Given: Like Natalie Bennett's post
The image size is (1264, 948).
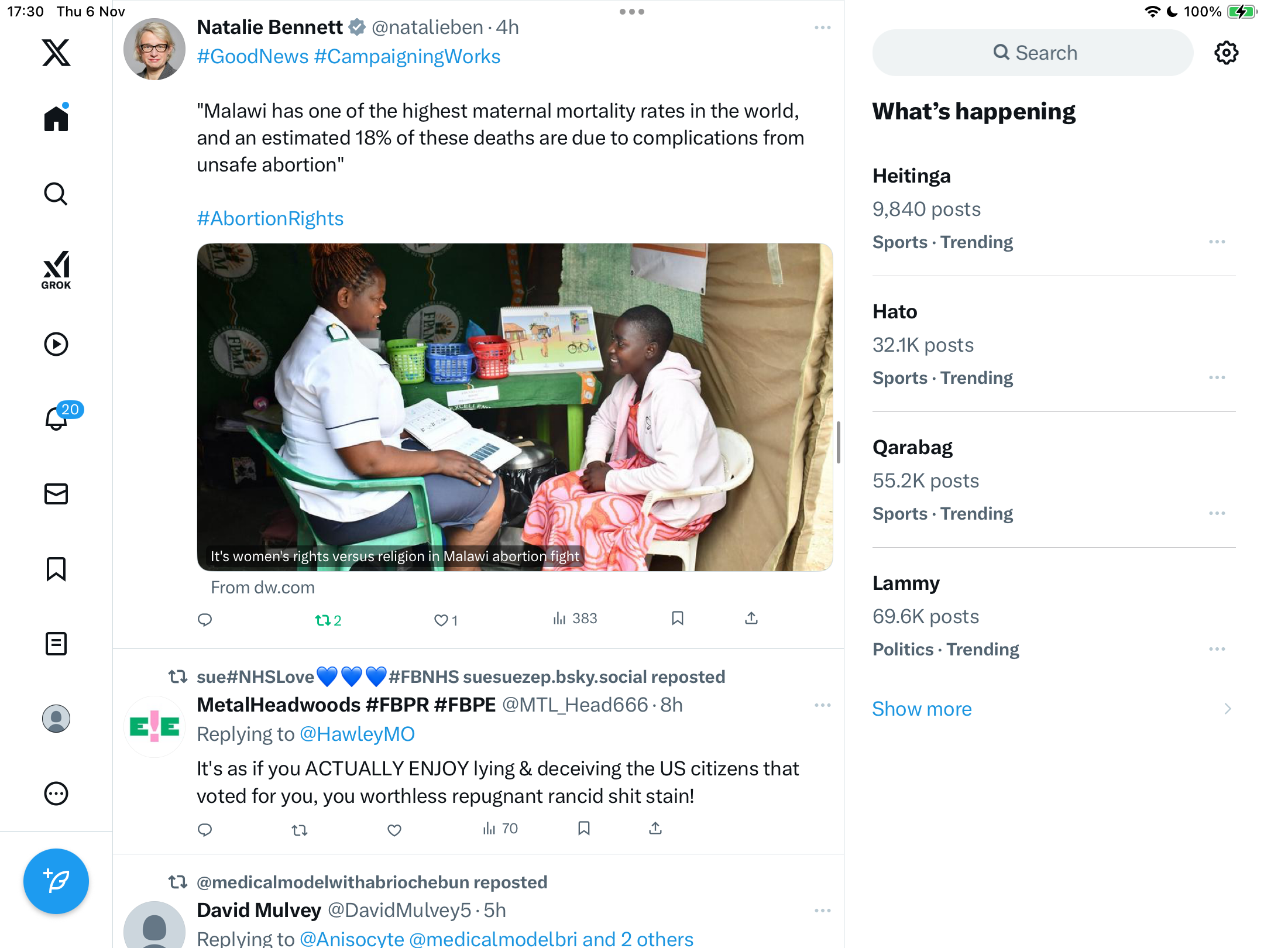Looking at the screenshot, I should click(441, 620).
